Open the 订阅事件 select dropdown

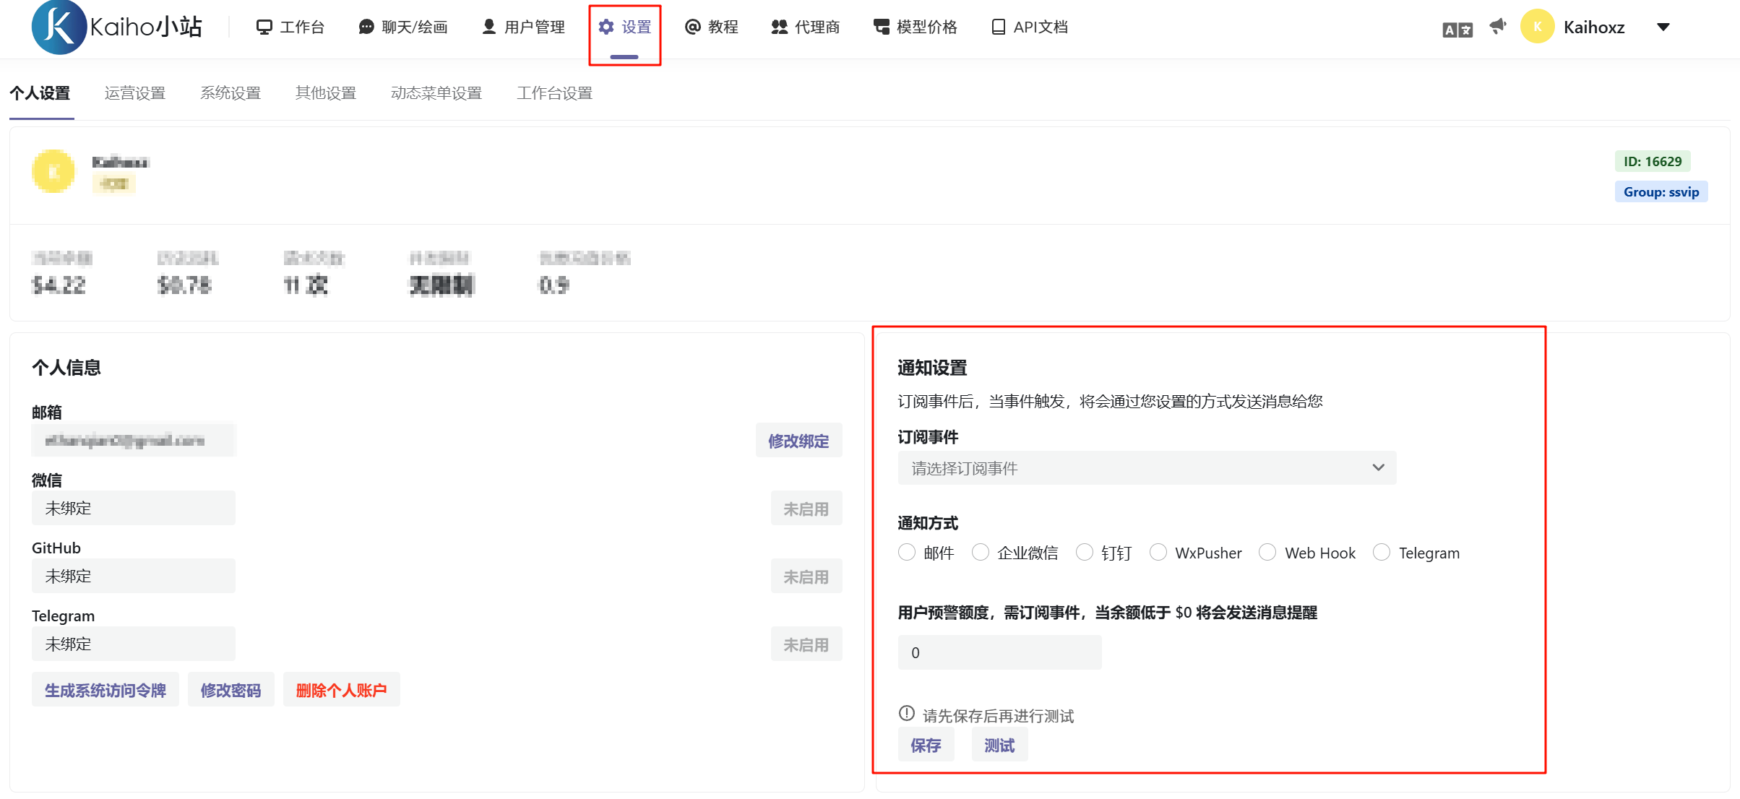(x=1147, y=468)
